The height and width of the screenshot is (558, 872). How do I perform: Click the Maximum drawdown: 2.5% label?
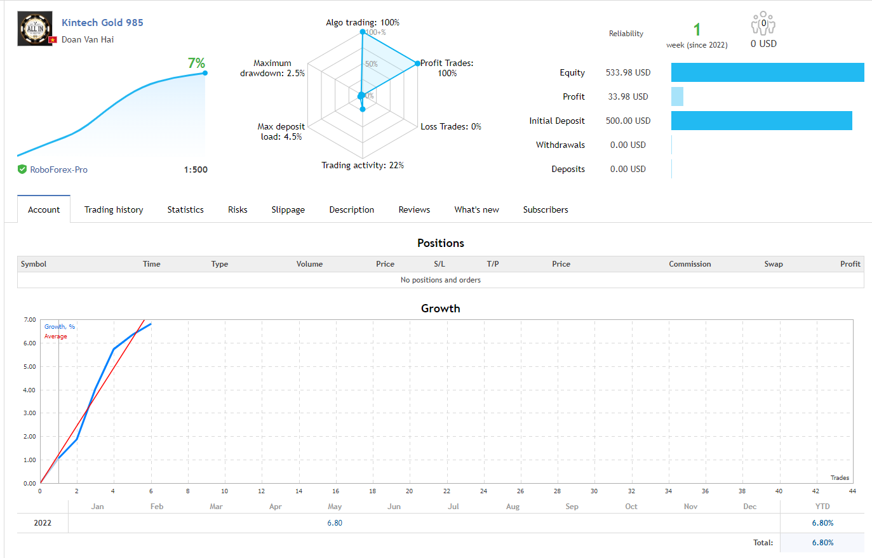272,68
